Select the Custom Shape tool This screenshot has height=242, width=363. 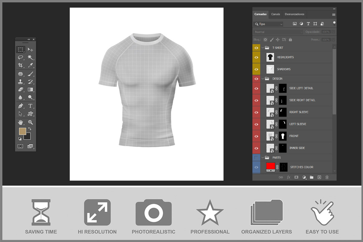30,114
